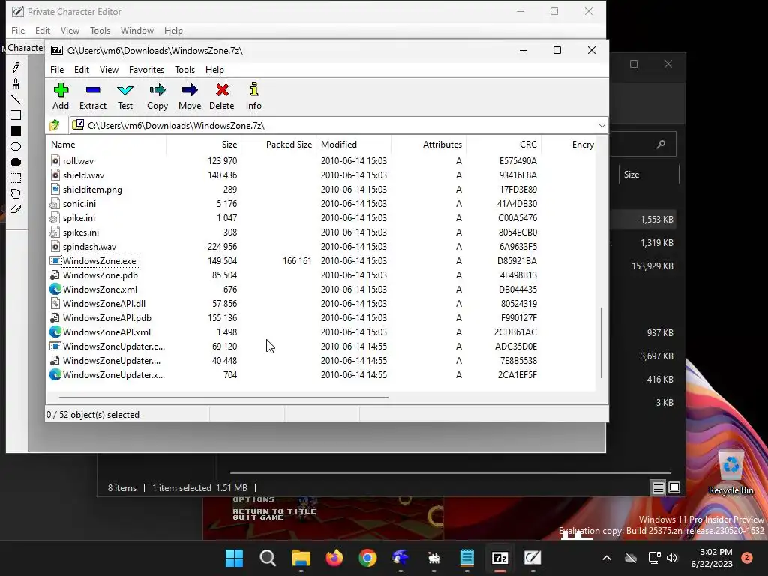Open the 7-Zip Edit menu
Image resolution: width=768 pixels, height=576 pixels.
[x=81, y=70]
